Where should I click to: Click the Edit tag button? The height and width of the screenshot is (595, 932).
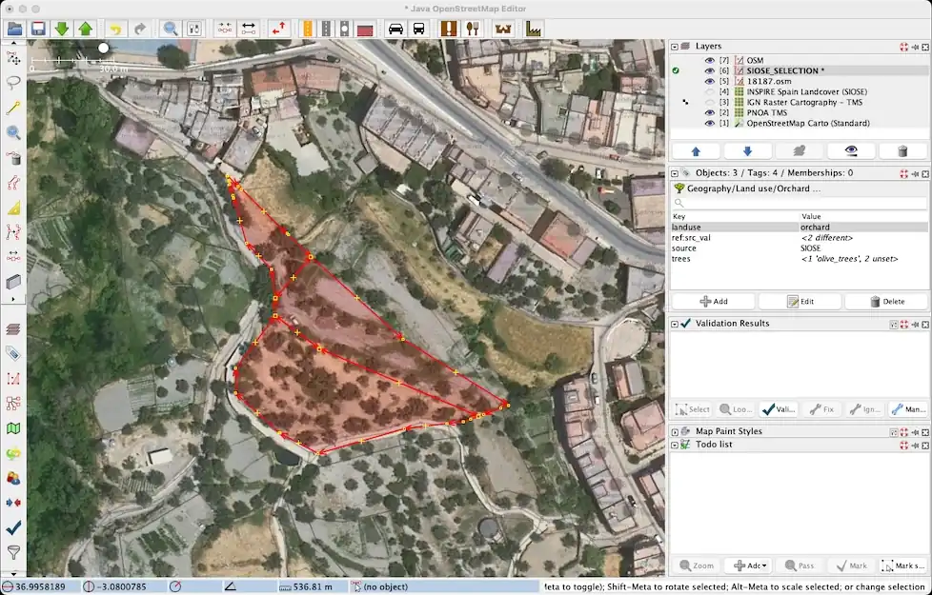point(799,302)
